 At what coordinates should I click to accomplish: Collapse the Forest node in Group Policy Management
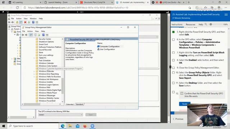(9, 29)
